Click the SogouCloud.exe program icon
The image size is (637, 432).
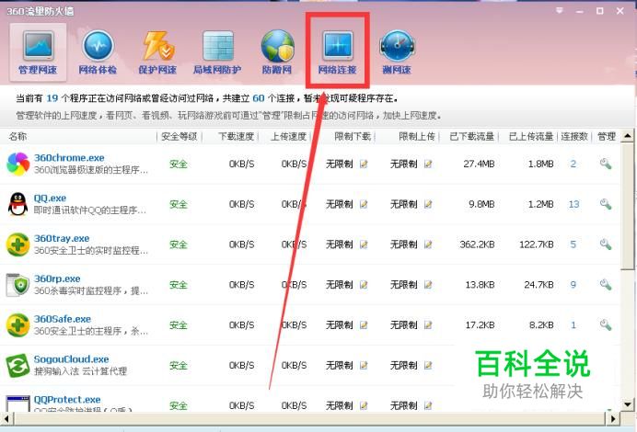pyautogui.click(x=17, y=366)
